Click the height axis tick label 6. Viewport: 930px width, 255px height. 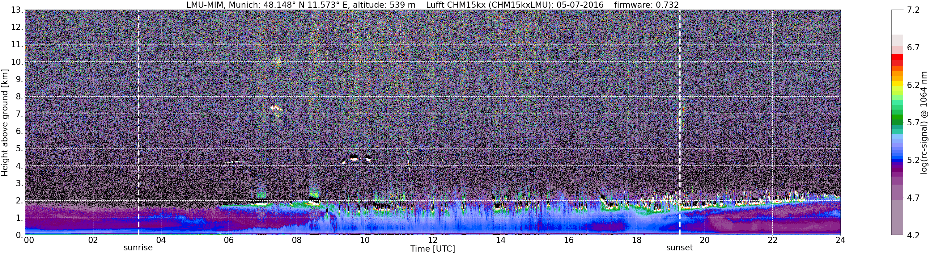tap(19, 131)
